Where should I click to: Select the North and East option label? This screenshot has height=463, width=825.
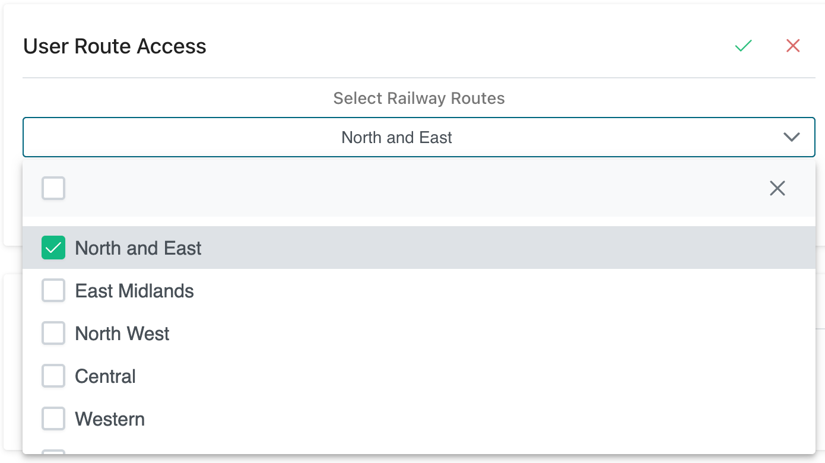pos(138,248)
